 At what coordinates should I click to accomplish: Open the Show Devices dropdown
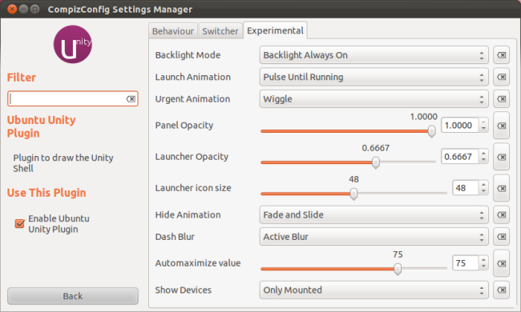pyautogui.click(x=374, y=290)
